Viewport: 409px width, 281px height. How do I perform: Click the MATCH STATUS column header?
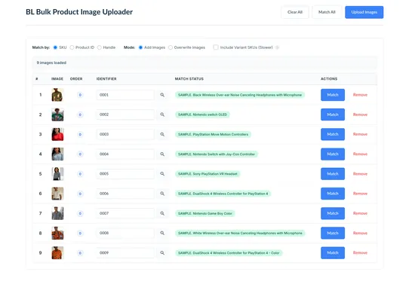pyautogui.click(x=189, y=79)
